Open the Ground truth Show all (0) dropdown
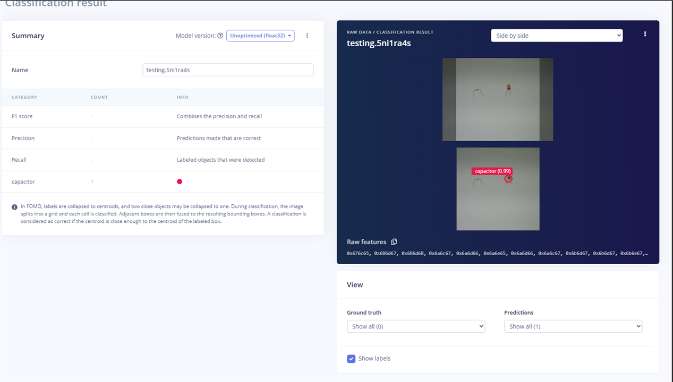Screen dimensions: 673x382 [x=416, y=326]
